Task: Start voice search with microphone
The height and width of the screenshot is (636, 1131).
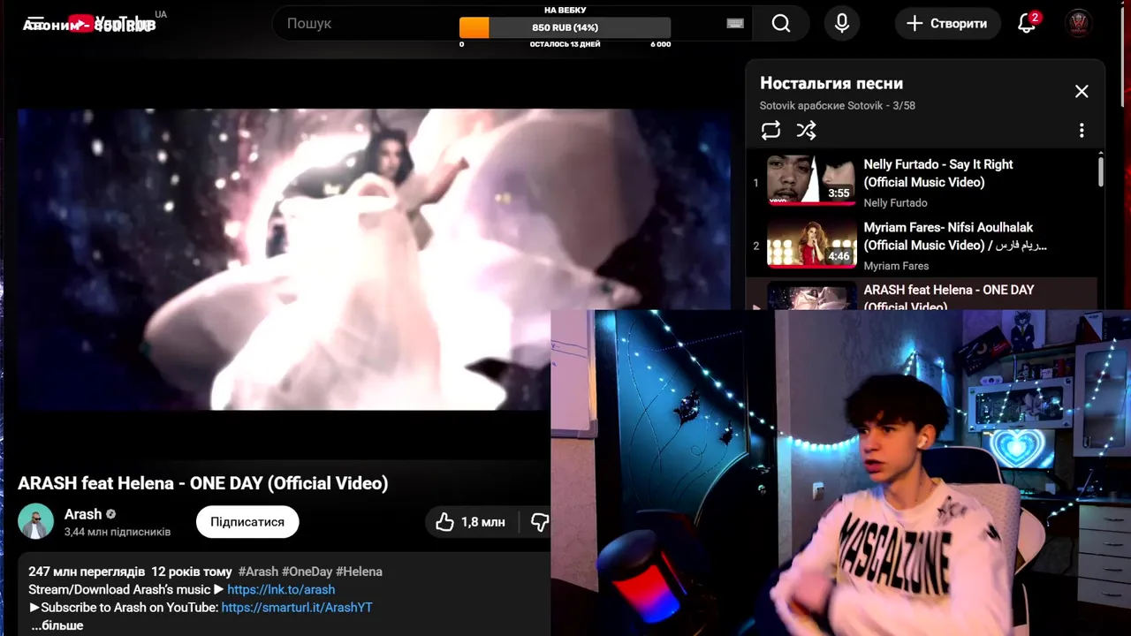Action: tap(842, 24)
